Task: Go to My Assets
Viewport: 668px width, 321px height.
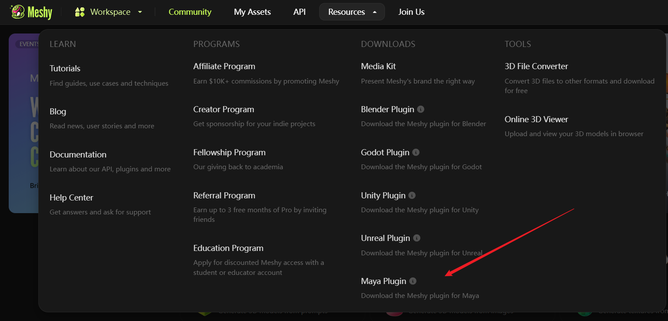Action: pos(252,12)
